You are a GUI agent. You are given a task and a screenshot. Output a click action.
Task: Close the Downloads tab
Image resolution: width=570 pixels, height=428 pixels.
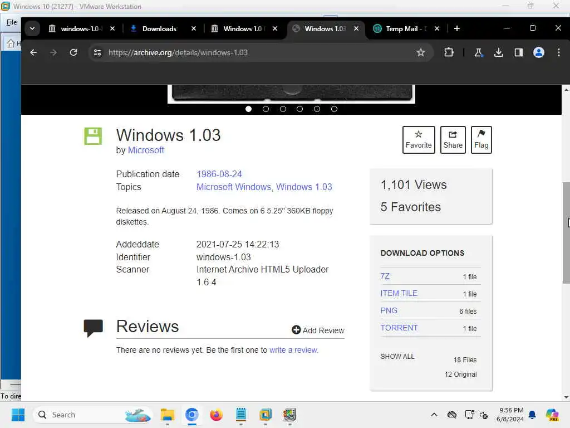194,28
